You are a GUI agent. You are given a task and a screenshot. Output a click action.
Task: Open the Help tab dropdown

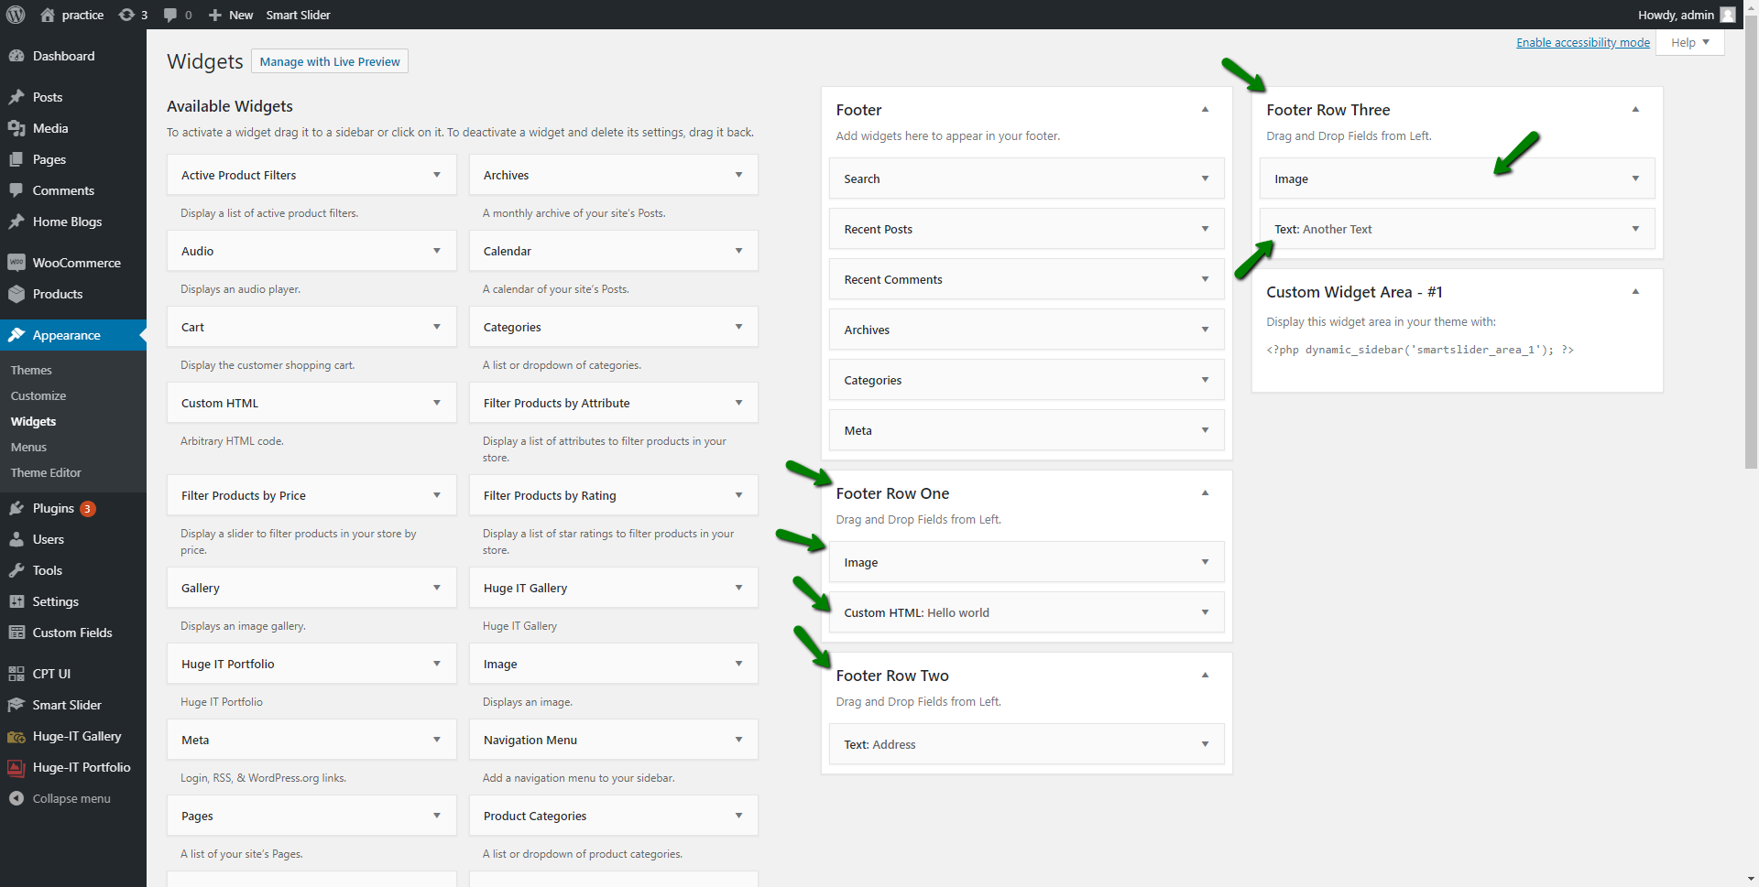coord(1689,42)
